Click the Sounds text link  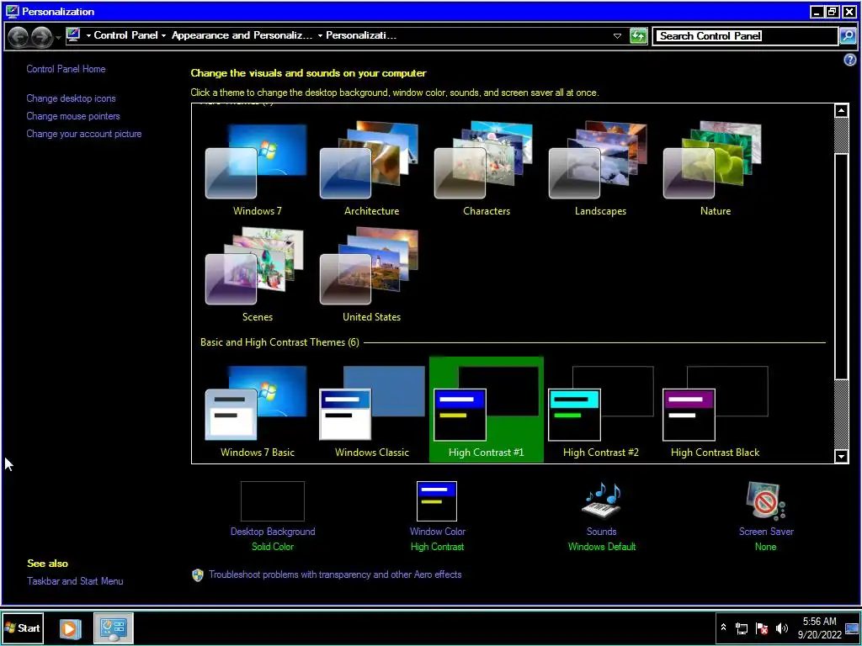(601, 532)
